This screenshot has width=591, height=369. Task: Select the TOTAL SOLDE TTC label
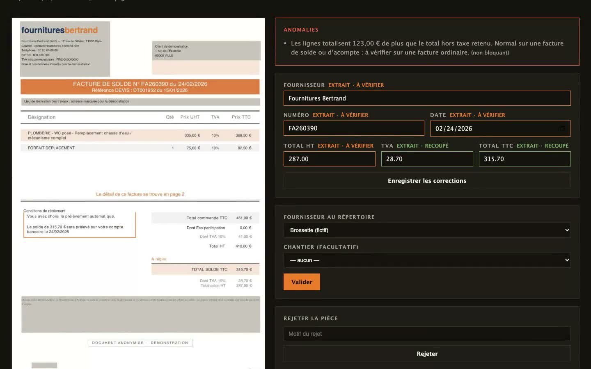(209, 269)
